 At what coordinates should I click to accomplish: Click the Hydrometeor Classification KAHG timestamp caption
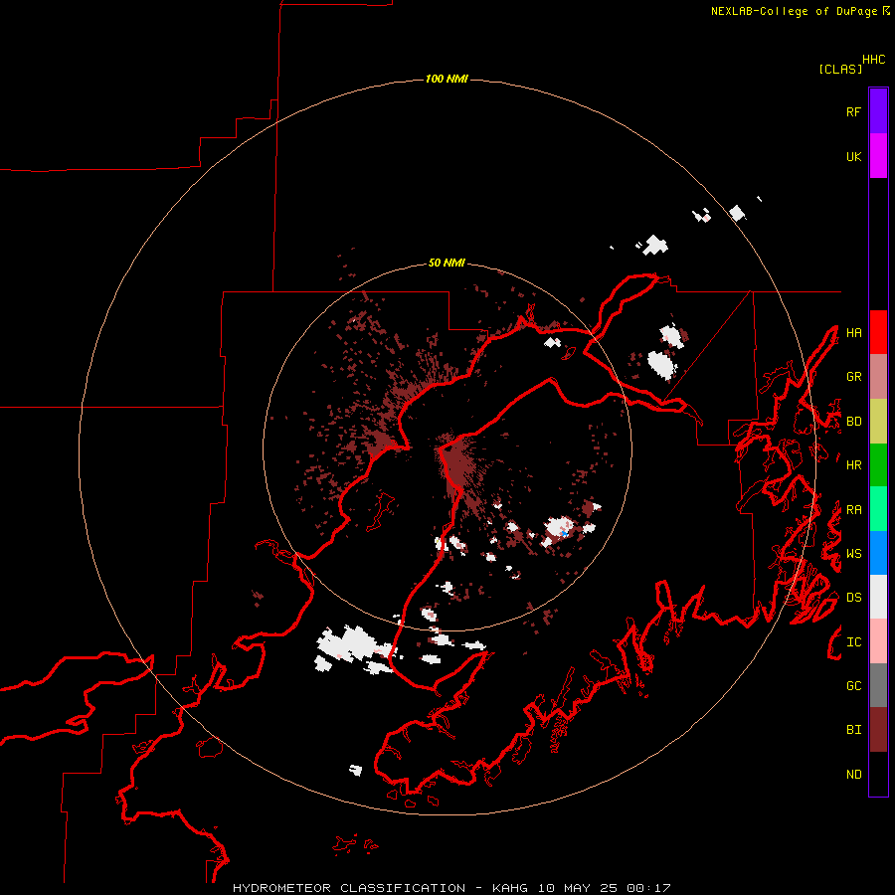click(x=451, y=888)
